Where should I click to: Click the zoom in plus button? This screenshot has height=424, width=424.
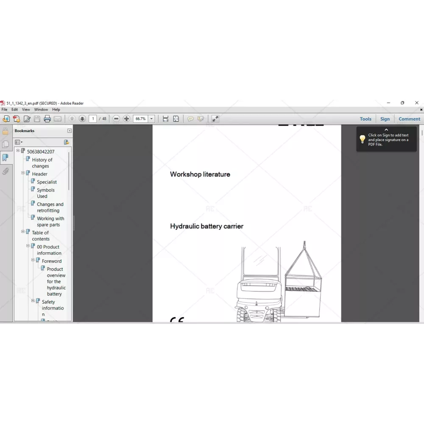point(126,119)
